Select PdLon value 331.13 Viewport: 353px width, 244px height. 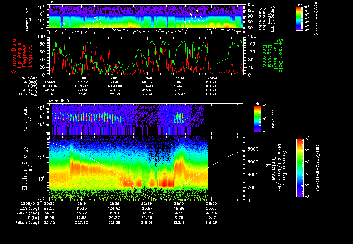click(x=49, y=223)
